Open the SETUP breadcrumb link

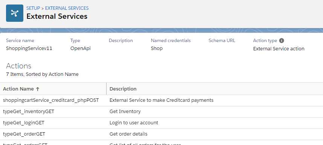[33, 8]
